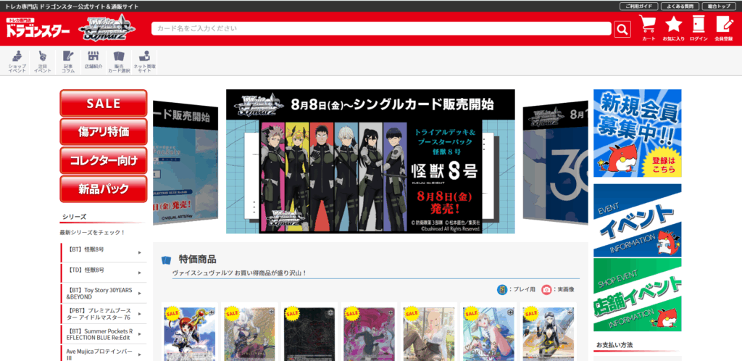Open the favorites (お気に入り) star icon
The image size is (742, 361).
[x=674, y=28]
